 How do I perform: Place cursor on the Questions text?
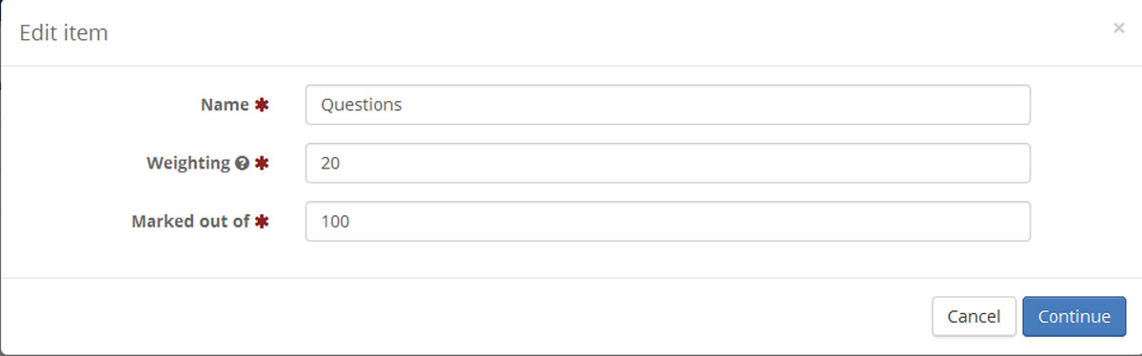(362, 105)
